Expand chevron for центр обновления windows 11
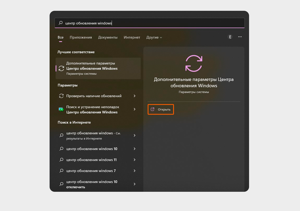 pos(135,160)
